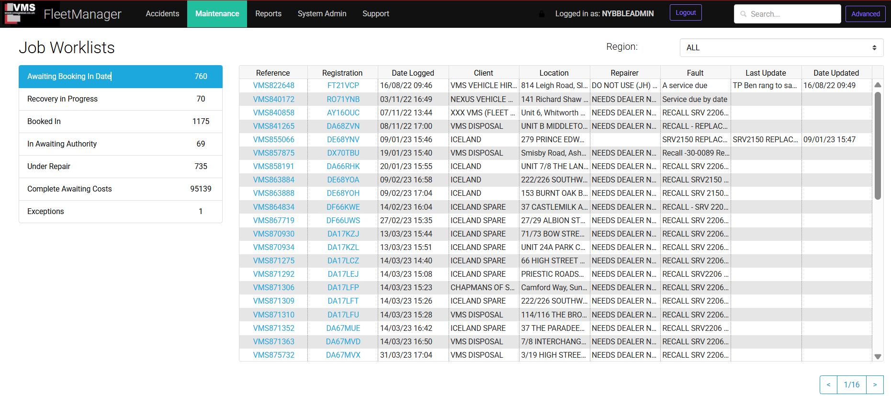
Task: Open the Advanced search button
Action: click(865, 14)
